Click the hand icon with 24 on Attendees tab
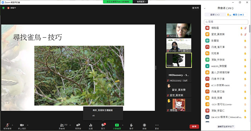The width and height of the screenshot is (251, 131). tap(229, 15)
